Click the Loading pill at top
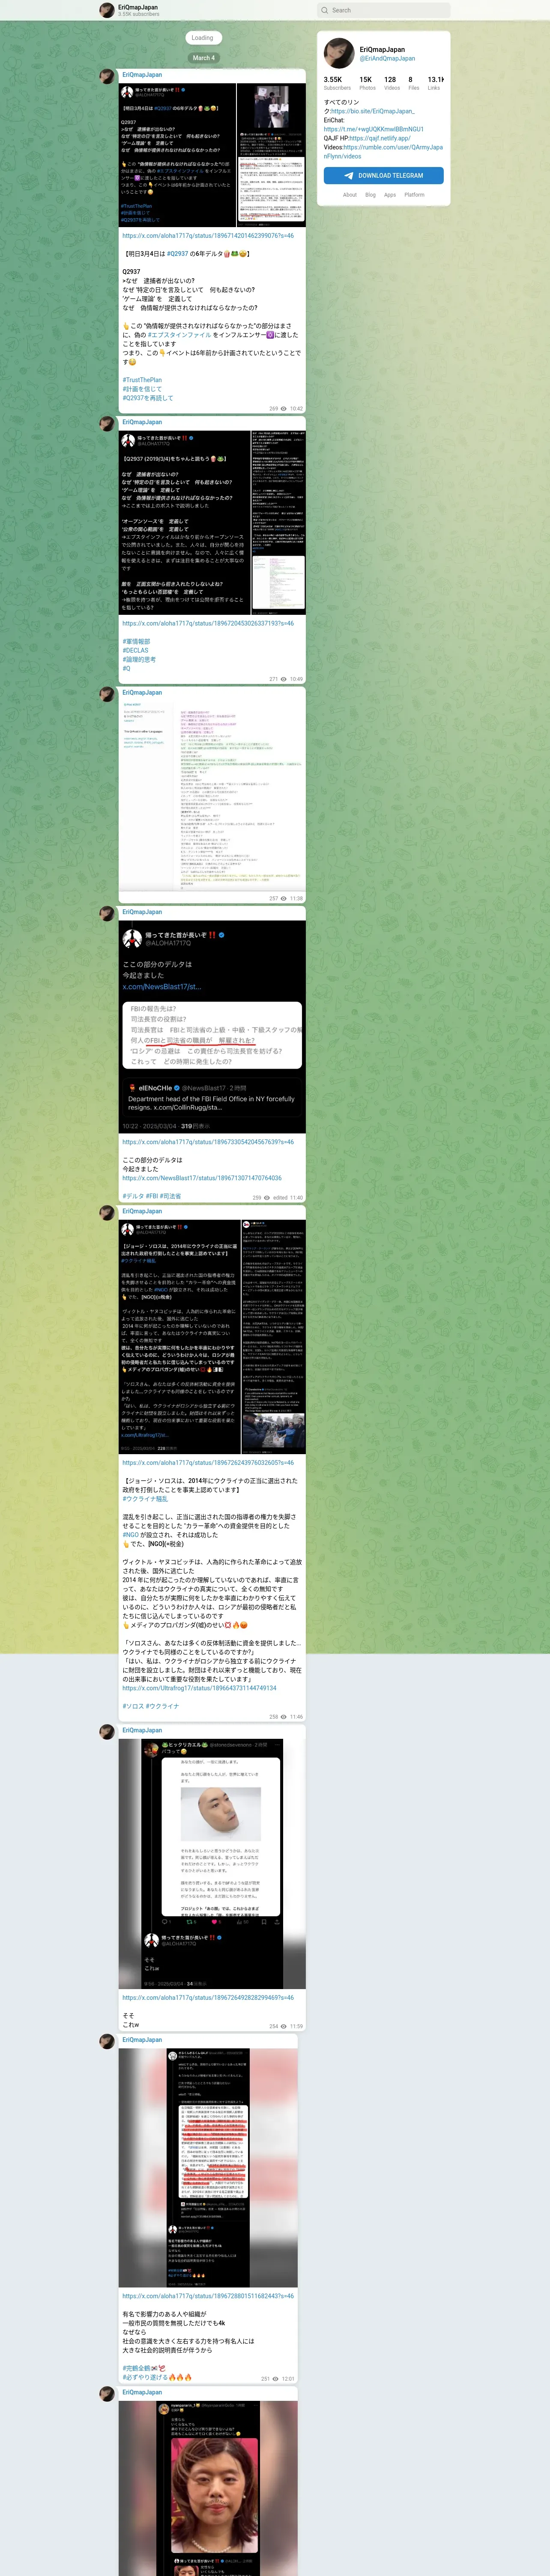The height and width of the screenshot is (2576, 550). coord(203,38)
